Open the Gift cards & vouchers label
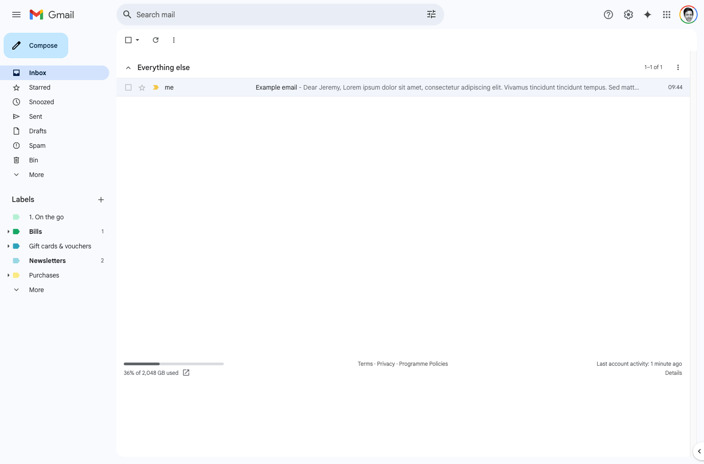The image size is (704, 464). click(x=55, y=246)
